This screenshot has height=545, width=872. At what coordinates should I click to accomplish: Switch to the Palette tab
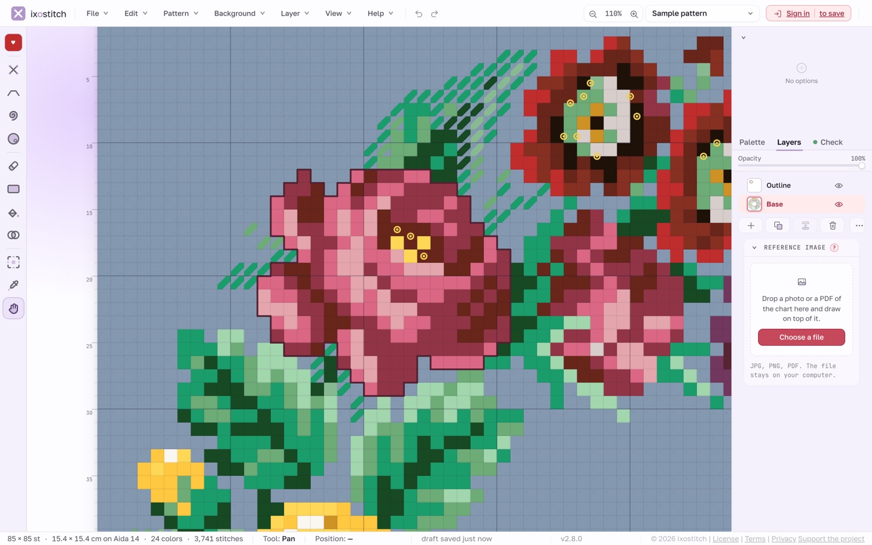[x=752, y=143]
